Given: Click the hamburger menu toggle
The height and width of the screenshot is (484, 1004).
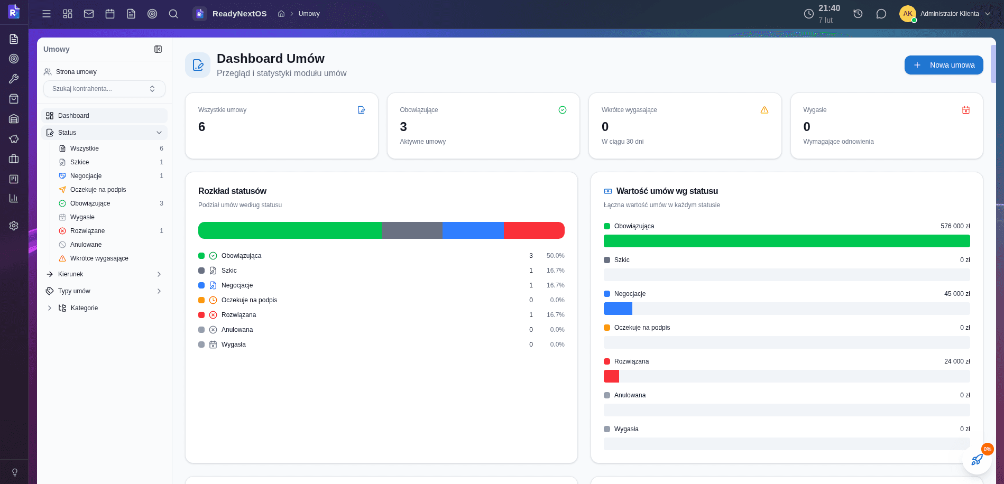Looking at the screenshot, I should tap(47, 14).
